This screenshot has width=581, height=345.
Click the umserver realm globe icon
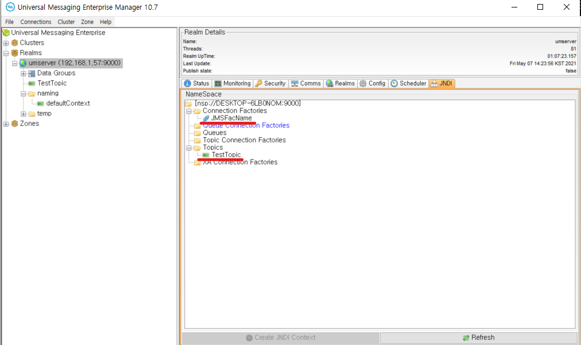[x=23, y=63]
